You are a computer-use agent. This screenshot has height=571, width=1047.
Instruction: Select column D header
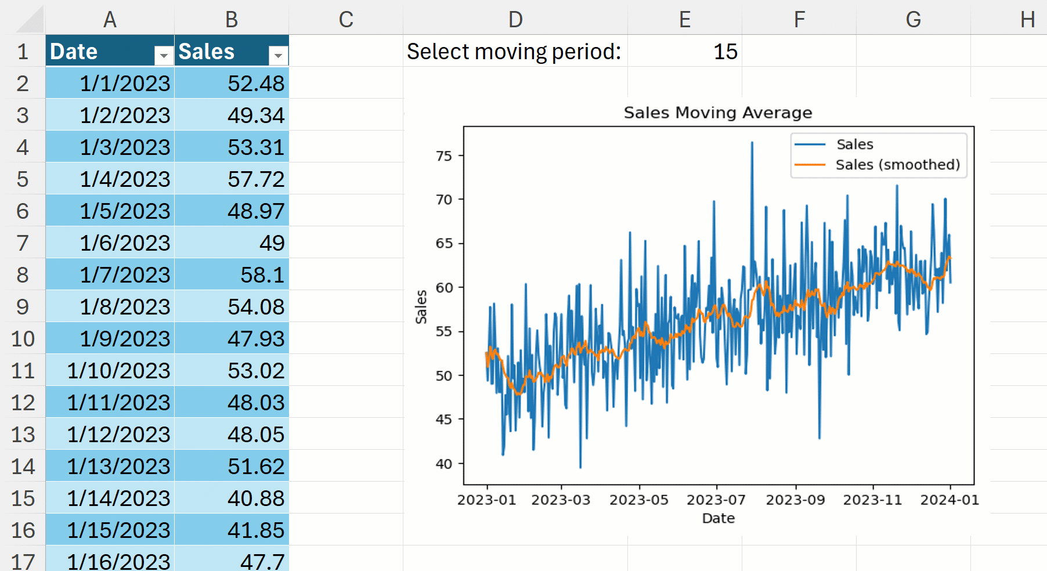click(515, 20)
